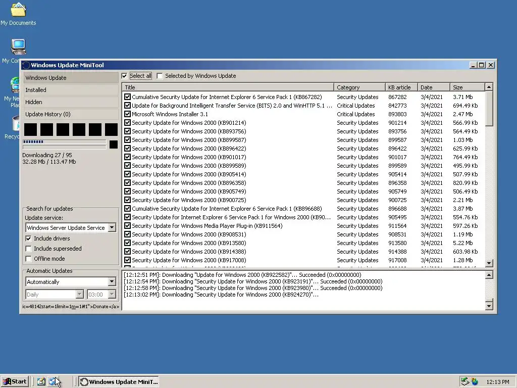
Task: Open the Windows Update tray icon
Action: [x=475, y=382]
